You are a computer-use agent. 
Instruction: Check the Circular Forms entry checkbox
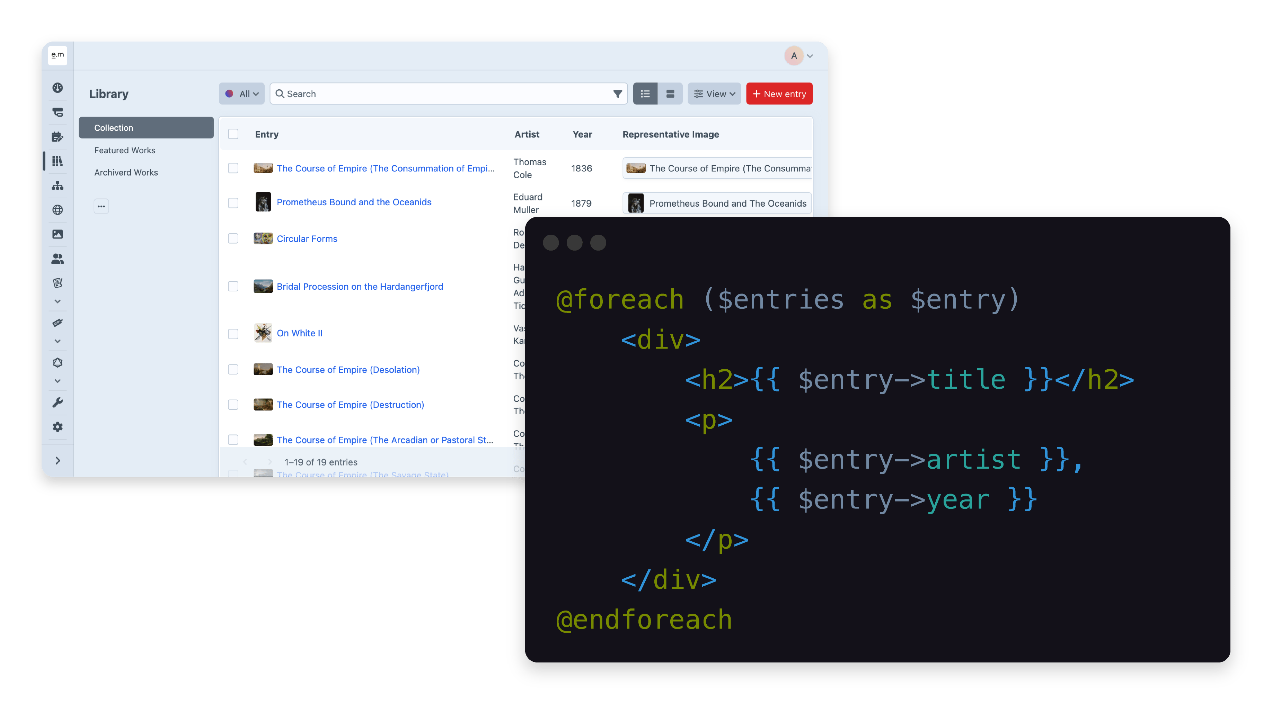233,239
